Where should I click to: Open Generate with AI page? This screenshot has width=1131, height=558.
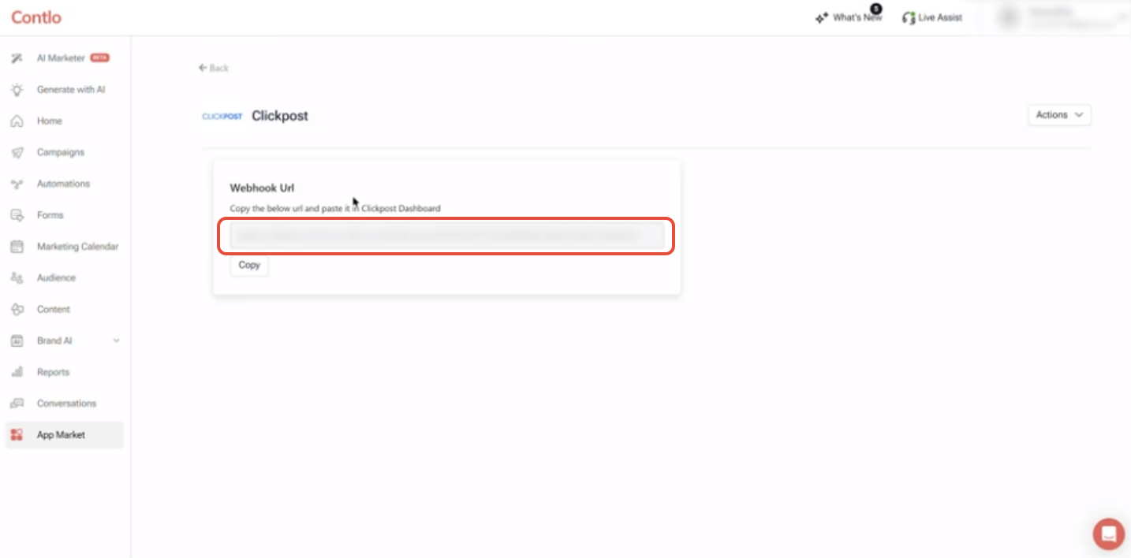click(x=71, y=90)
